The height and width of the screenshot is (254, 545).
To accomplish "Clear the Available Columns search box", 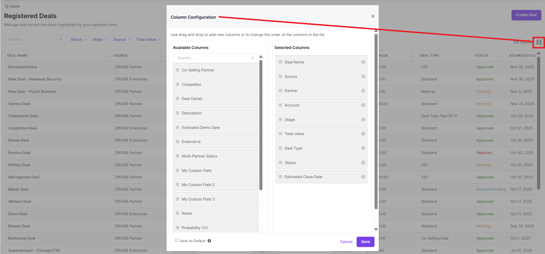I will (x=252, y=58).
